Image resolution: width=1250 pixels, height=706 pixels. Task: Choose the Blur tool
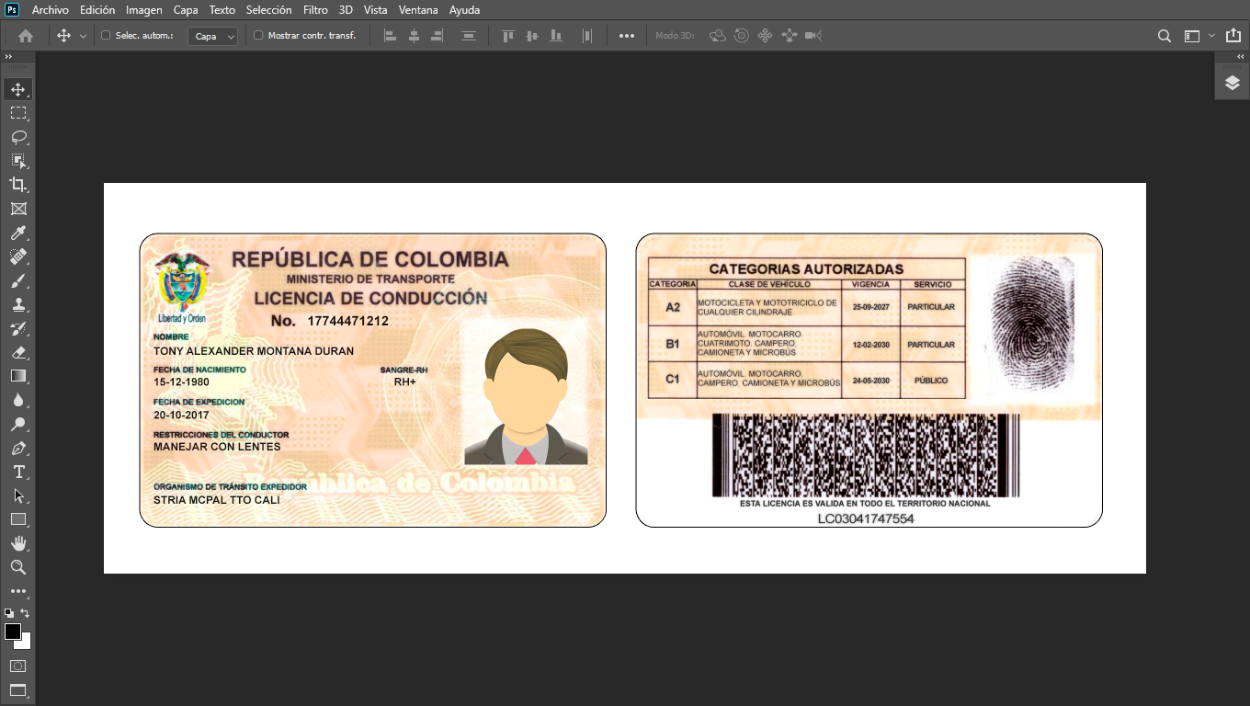click(18, 400)
